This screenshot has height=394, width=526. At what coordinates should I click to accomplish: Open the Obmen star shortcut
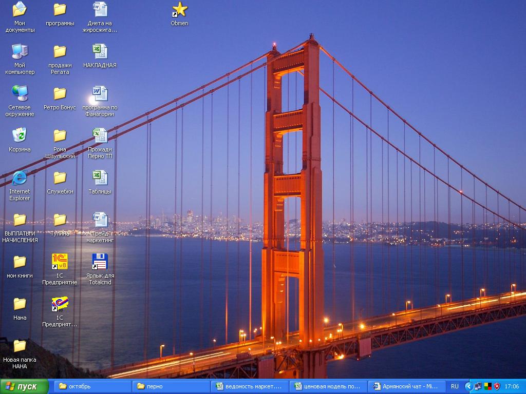pyautogui.click(x=179, y=9)
